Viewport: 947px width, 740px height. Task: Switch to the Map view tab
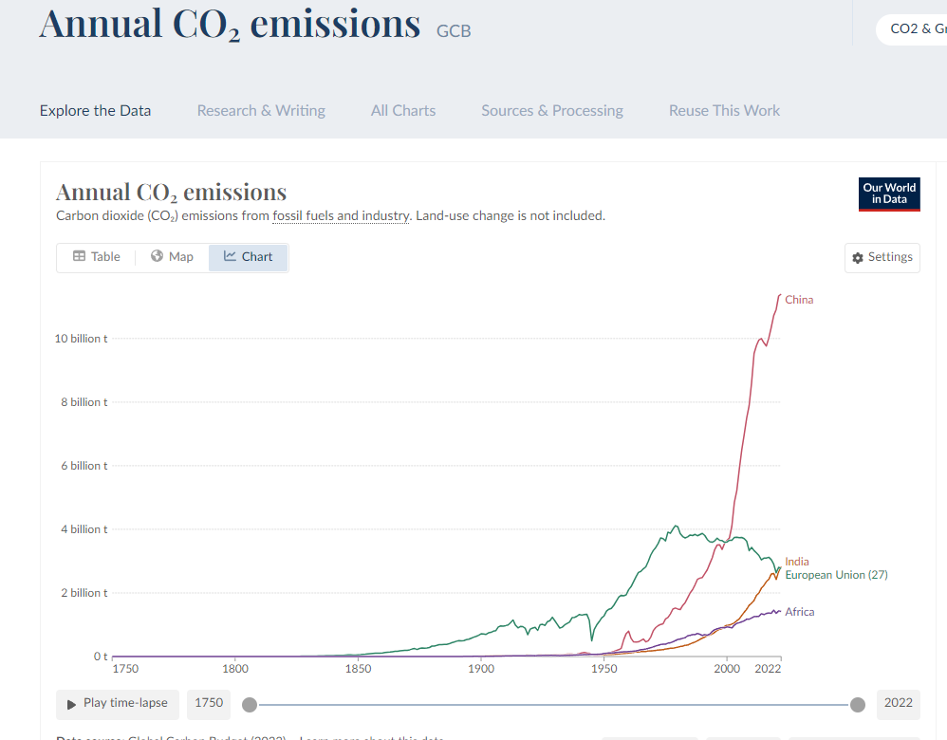coord(172,257)
